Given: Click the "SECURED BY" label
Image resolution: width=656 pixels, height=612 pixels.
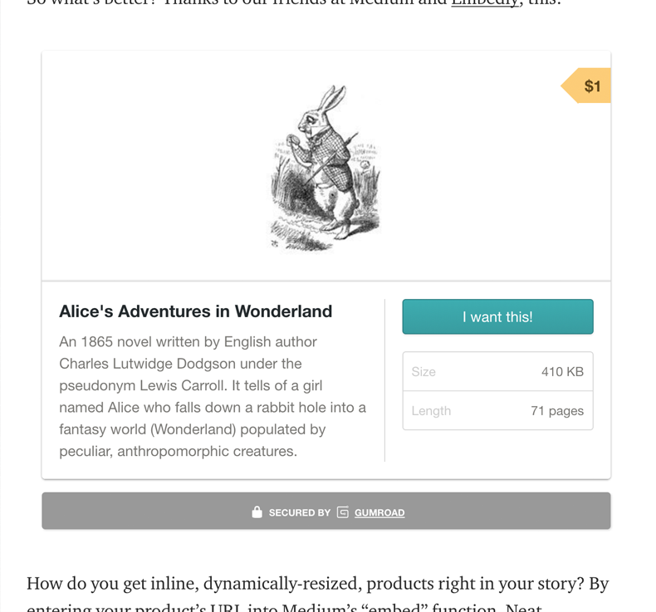Looking at the screenshot, I should pyautogui.click(x=299, y=512).
